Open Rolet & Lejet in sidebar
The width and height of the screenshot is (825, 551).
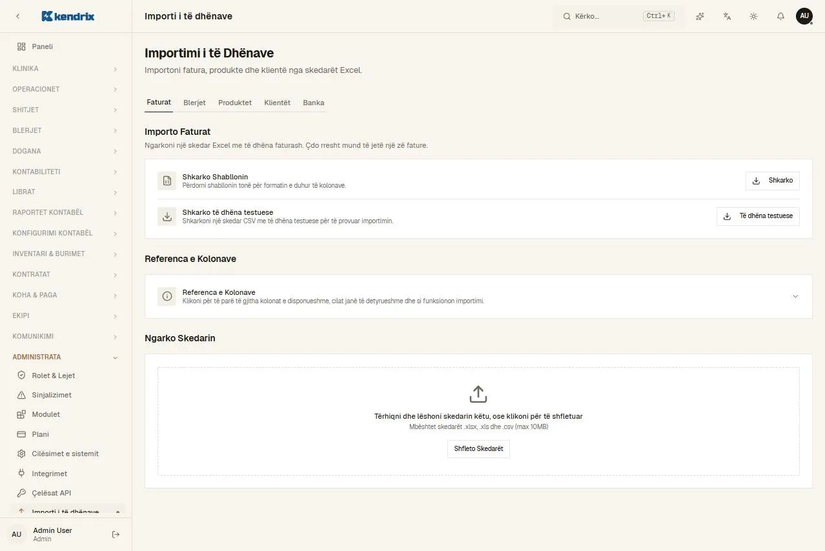coord(66,376)
